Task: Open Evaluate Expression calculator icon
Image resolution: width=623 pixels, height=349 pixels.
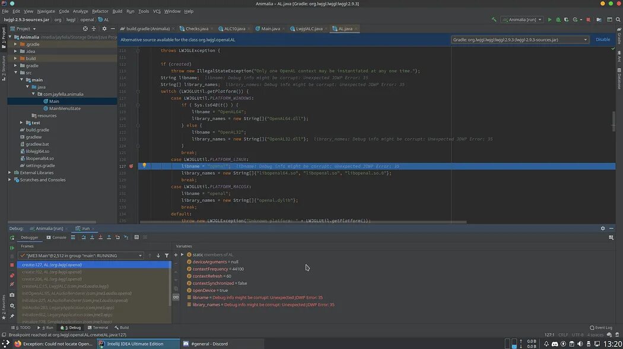Action: pos(136,237)
